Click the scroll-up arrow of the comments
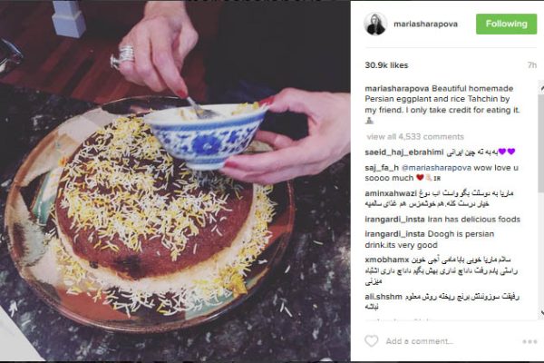Screen dimensions: 544x363 (541, 88)
